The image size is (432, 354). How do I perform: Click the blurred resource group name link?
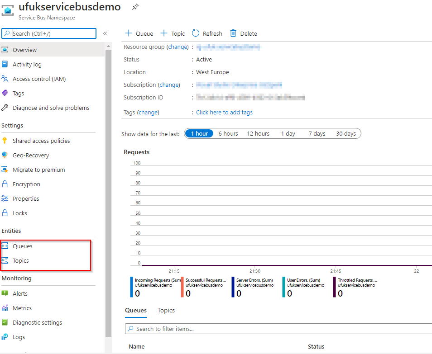click(228, 47)
